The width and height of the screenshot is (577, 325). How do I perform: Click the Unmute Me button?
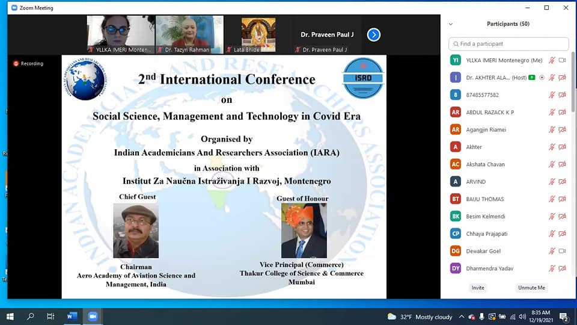click(531, 288)
